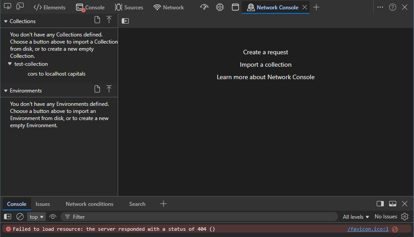414x237 pixels.
Task: Clear the console messages
Action: 20,217
